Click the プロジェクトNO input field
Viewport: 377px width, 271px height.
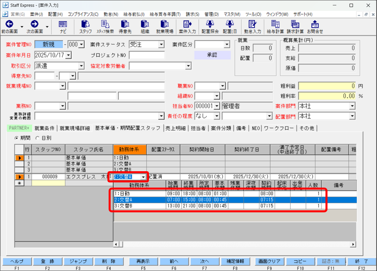pyautogui.click(x=147, y=55)
